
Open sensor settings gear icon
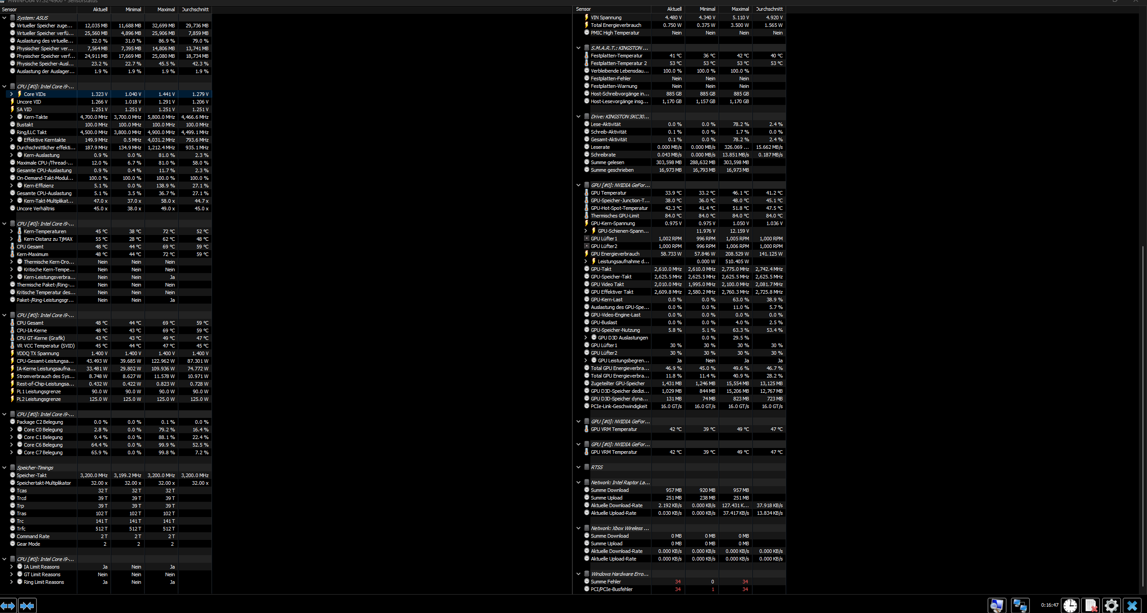(1112, 605)
